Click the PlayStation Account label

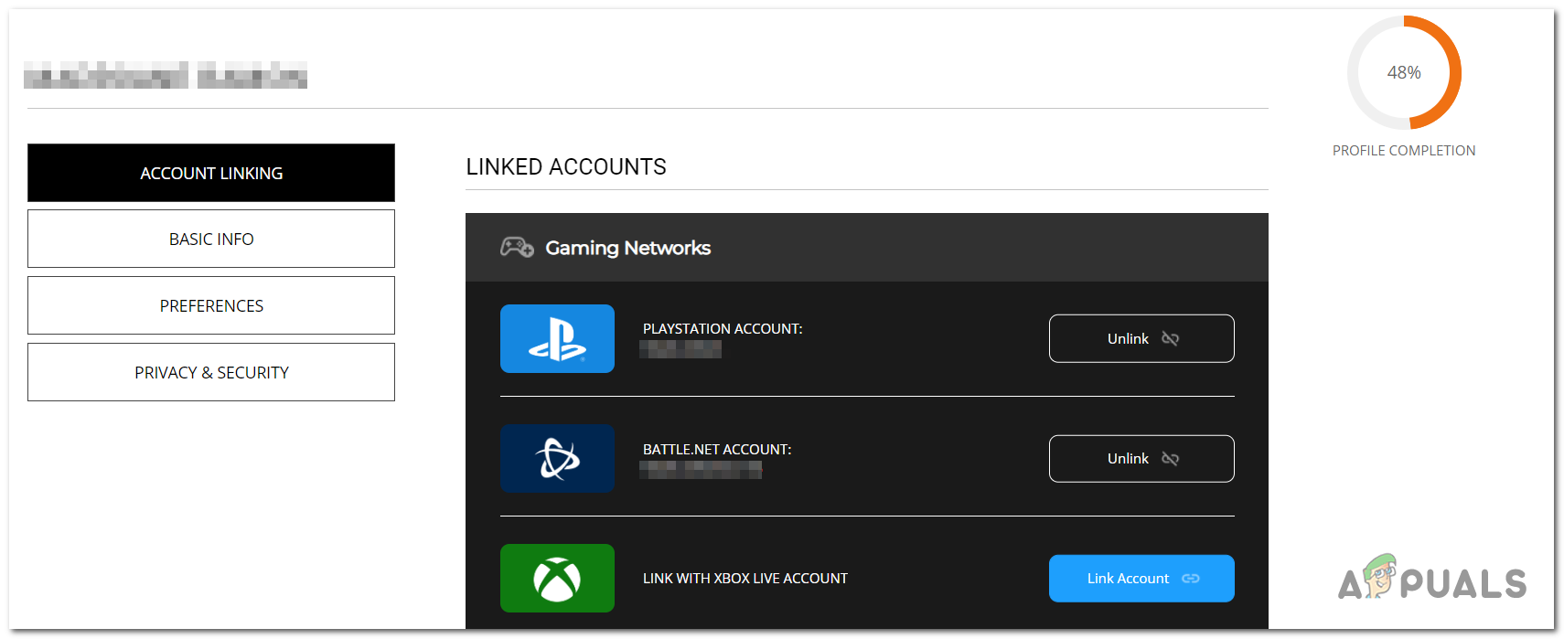pyautogui.click(x=723, y=328)
